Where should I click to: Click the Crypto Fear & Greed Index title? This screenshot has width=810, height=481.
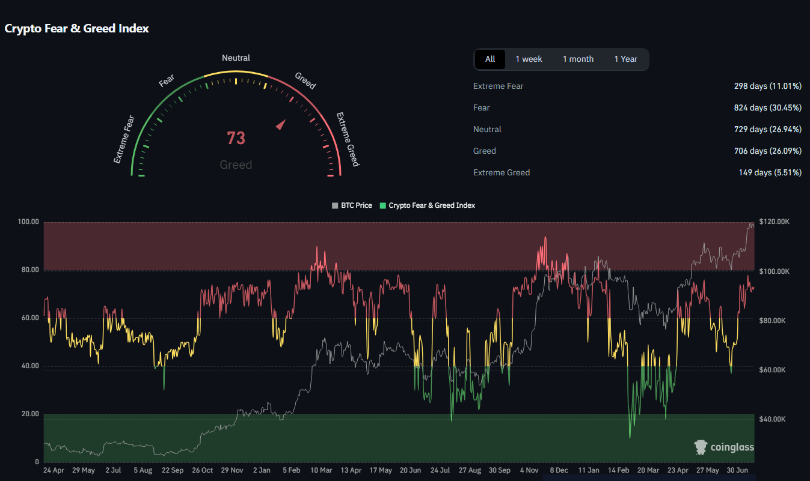coord(77,28)
